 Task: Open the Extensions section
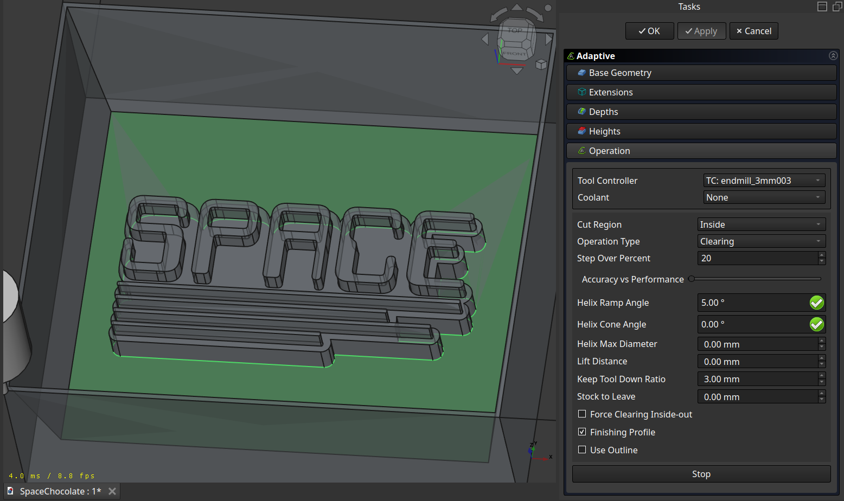click(x=701, y=92)
